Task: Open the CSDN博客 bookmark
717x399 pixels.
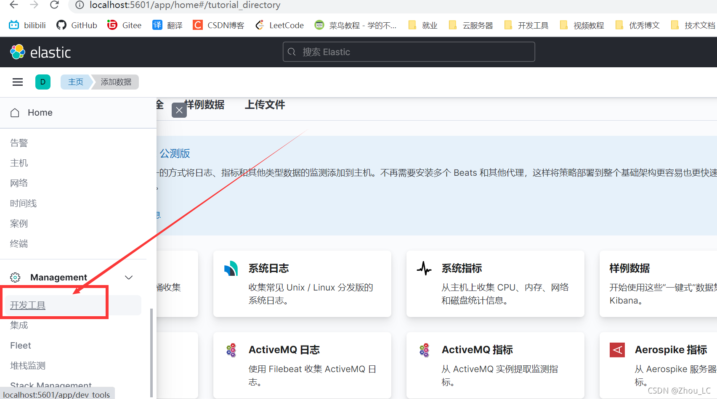Action: pos(218,25)
